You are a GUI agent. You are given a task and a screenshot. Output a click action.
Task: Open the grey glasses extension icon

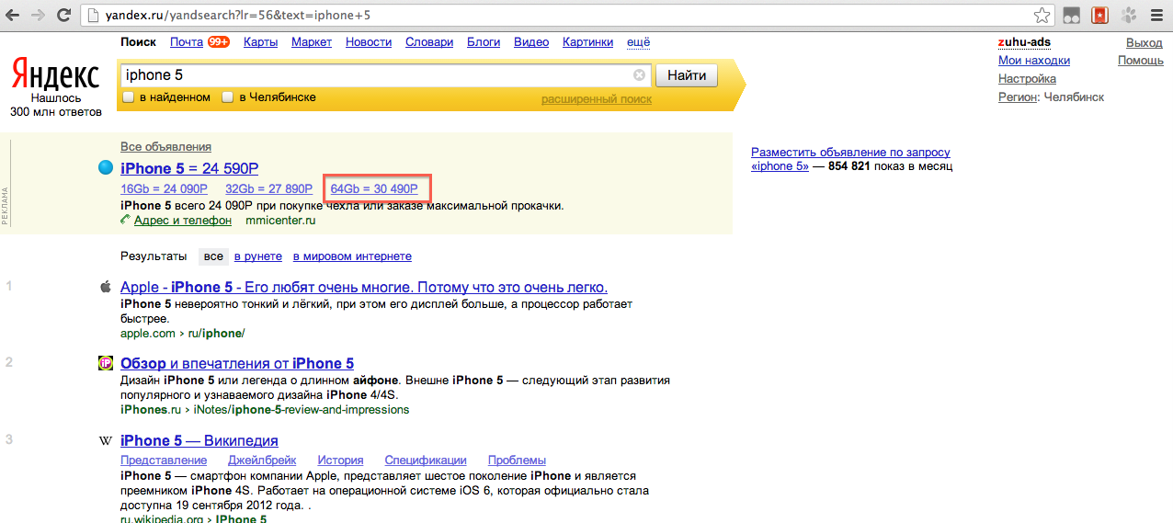[1072, 16]
